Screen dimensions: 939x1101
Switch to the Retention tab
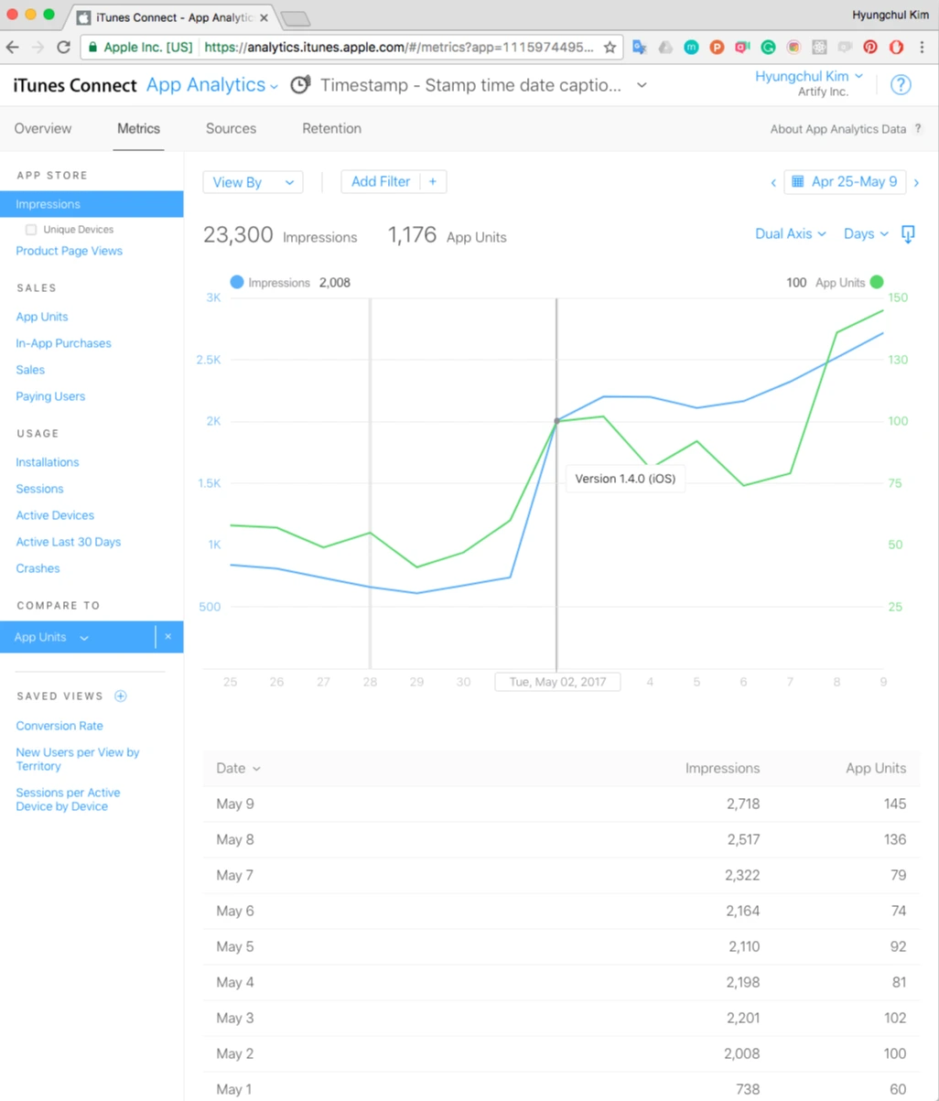point(331,129)
